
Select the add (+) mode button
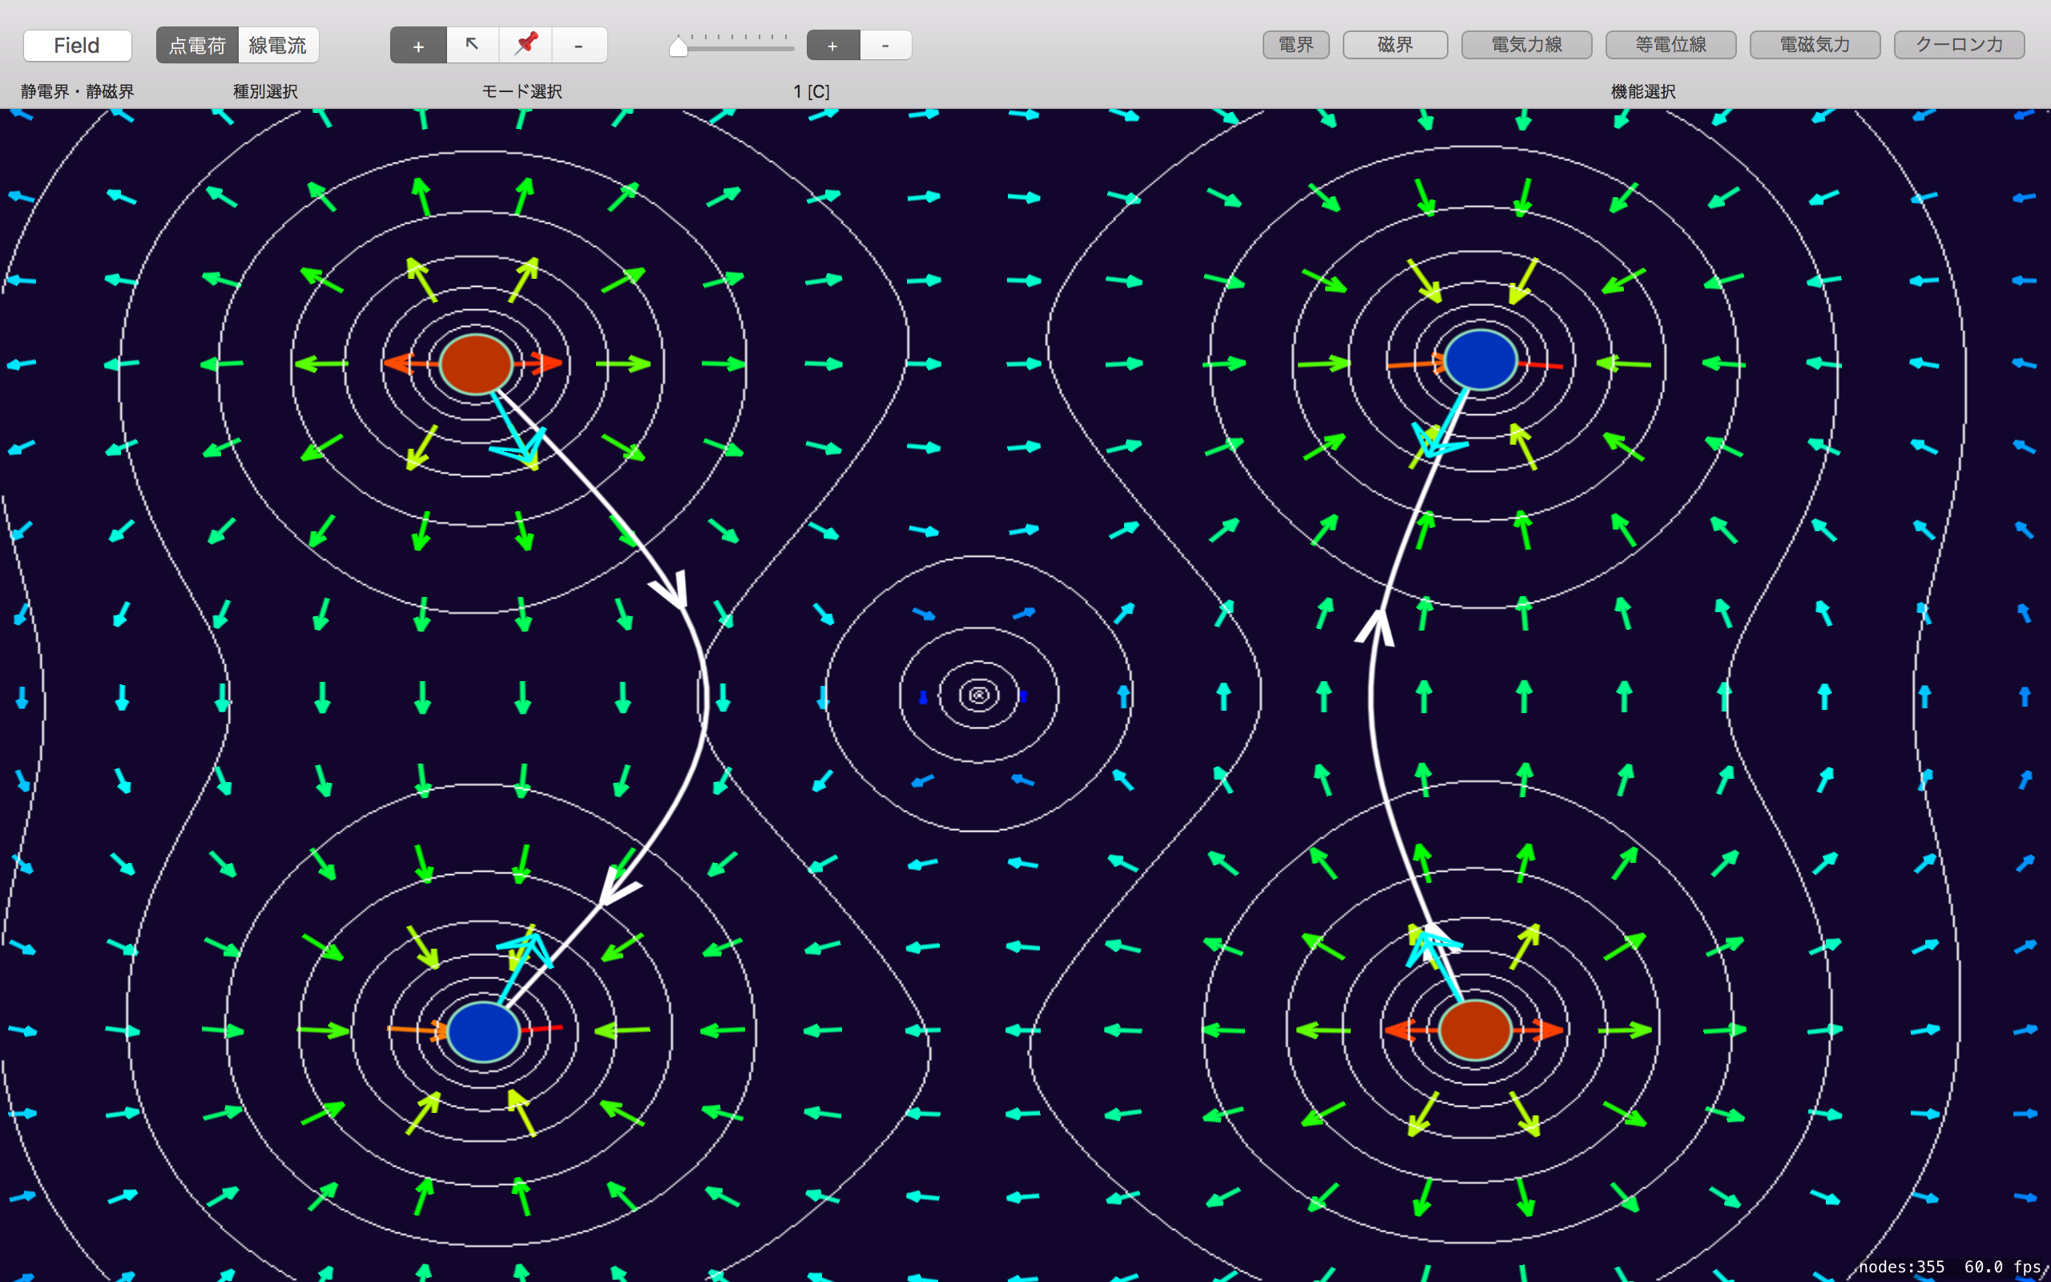[x=418, y=45]
